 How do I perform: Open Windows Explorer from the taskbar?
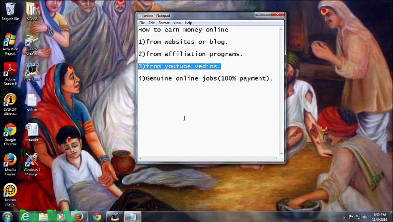coord(43,217)
